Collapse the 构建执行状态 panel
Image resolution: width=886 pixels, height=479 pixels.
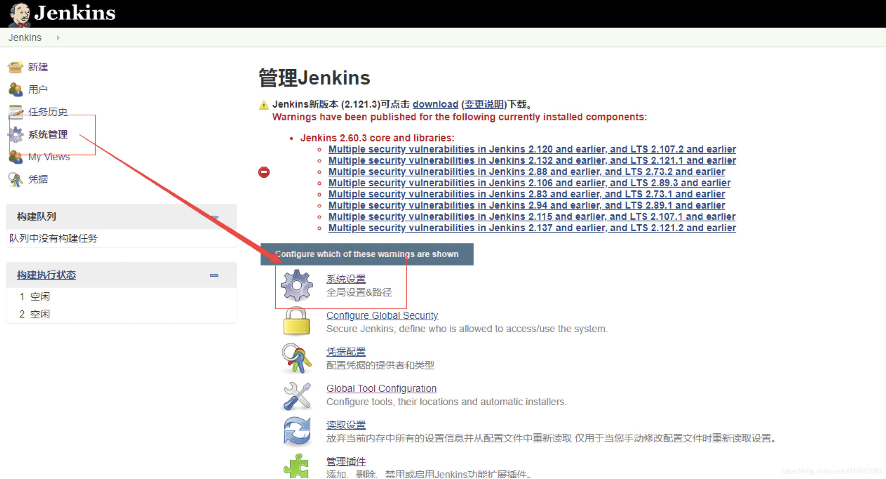tap(214, 275)
